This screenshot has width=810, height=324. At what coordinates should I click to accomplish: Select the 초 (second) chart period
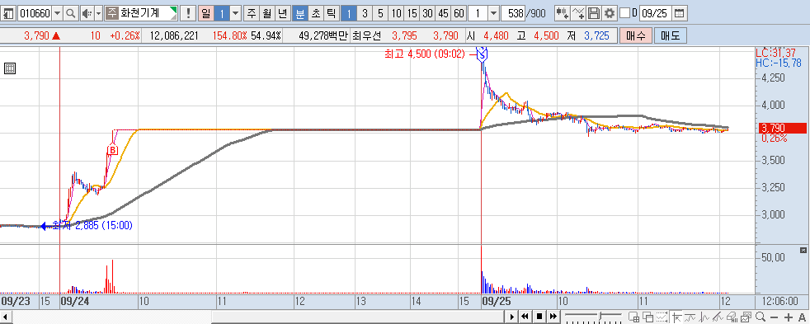coord(316,13)
